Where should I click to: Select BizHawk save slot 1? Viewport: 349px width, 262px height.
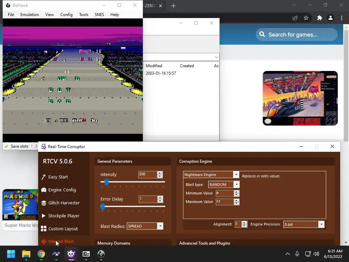click(x=32, y=146)
